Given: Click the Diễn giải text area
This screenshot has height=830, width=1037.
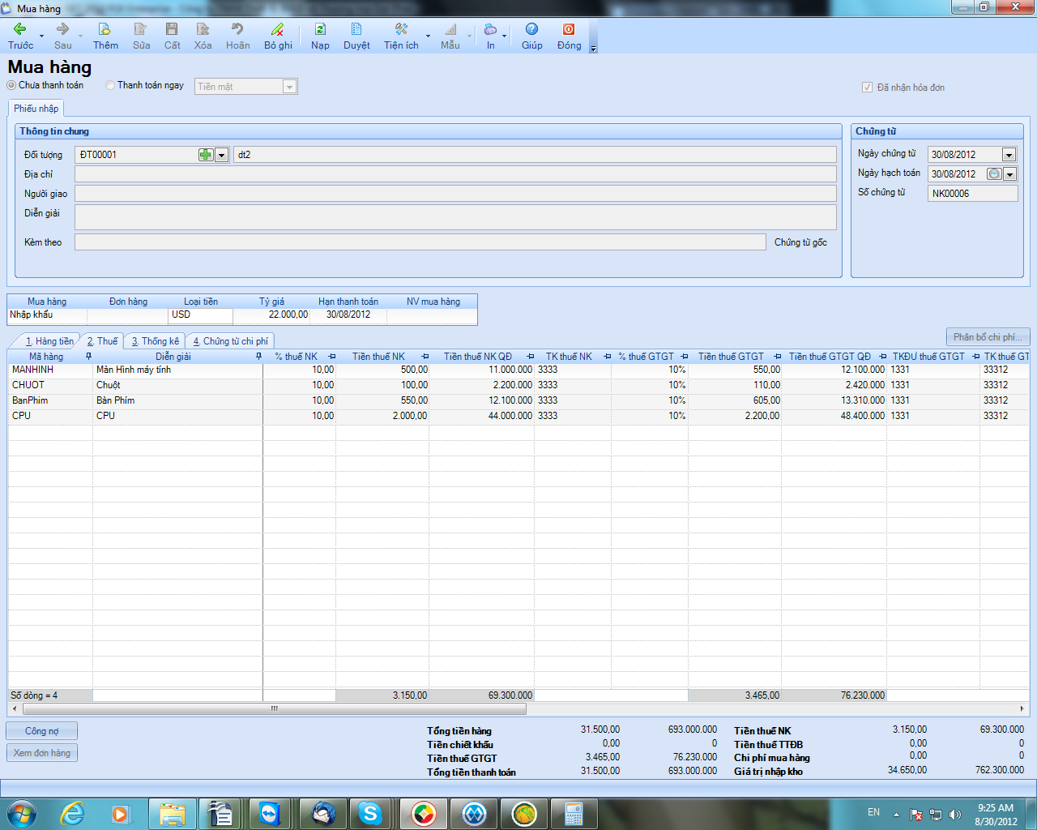Looking at the screenshot, I should point(455,217).
